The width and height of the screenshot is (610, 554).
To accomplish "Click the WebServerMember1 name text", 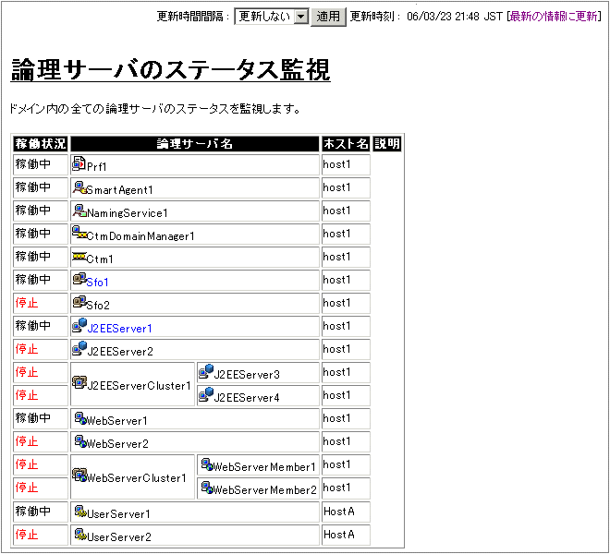I will [x=264, y=467].
